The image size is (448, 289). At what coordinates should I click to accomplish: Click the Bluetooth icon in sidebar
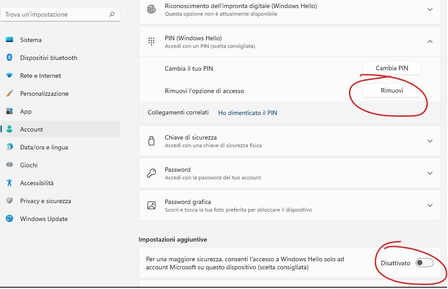tap(9, 57)
